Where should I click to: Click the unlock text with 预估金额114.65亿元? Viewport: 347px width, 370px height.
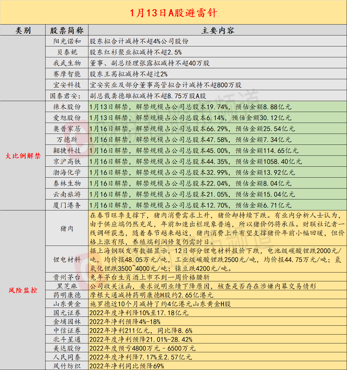pos(194,150)
